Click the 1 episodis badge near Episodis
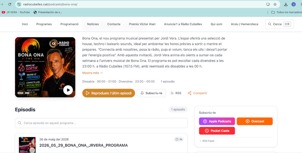 pos(178,109)
